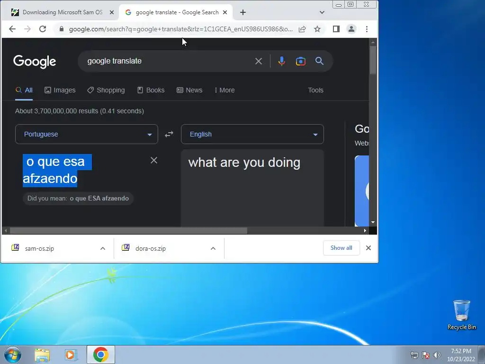Click the Show desktop strip
The height and width of the screenshot is (364, 485).
point(482,355)
